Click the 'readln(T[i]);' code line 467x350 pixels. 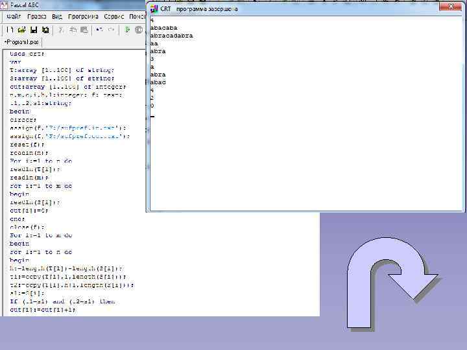click(35, 169)
